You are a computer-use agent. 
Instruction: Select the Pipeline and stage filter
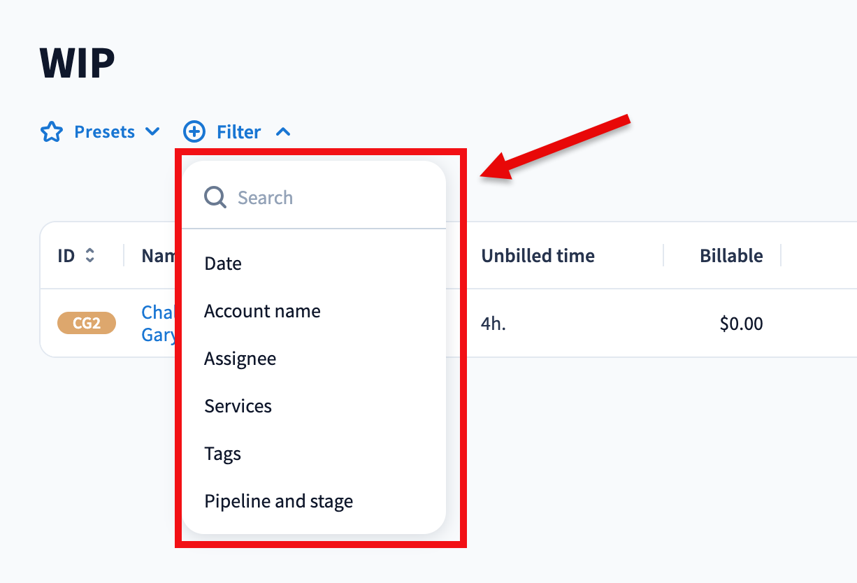point(278,501)
